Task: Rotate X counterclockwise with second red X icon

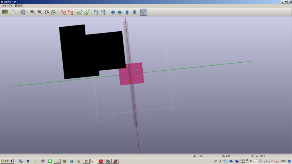Action: click(x=70, y=12)
